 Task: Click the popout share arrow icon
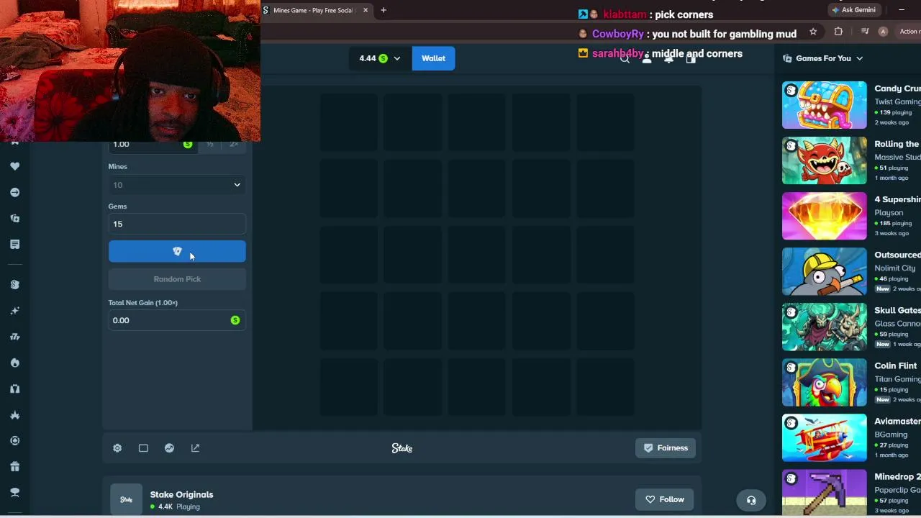click(x=195, y=448)
